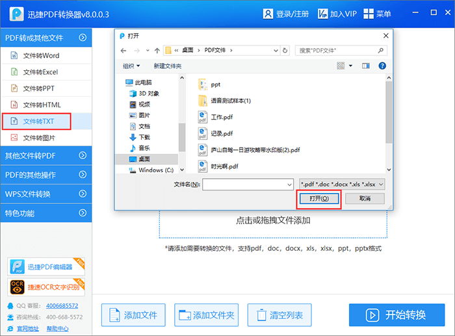Click the 添加文件 button
The image size is (455, 336).
133,315
